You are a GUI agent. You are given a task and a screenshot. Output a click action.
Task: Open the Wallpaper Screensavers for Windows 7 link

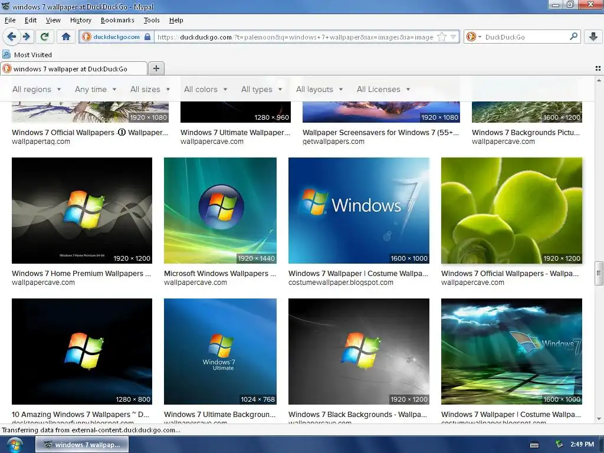tap(380, 133)
